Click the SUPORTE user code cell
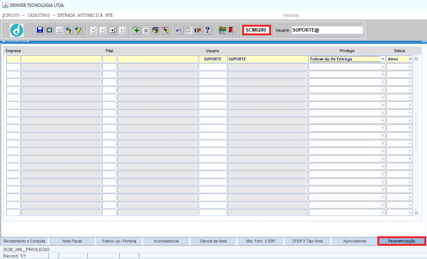Image resolution: width=427 pixels, height=259 pixels. coord(213,59)
